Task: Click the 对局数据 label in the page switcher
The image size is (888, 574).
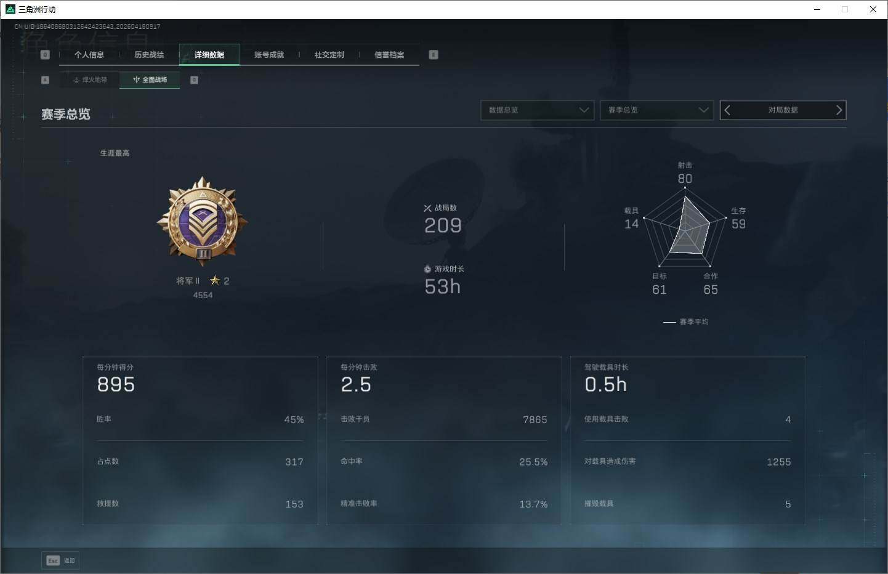Action: tap(783, 110)
